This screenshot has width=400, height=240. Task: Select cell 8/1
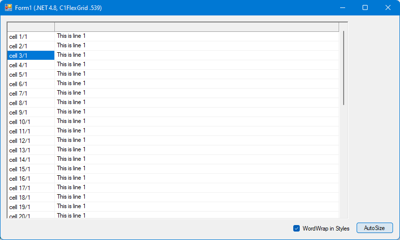pyautogui.click(x=31, y=103)
